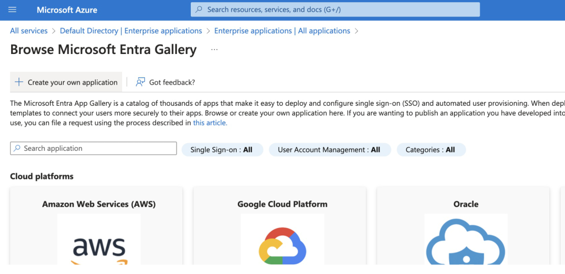The image size is (565, 274).
Task: Click the Browse Microsoft Entra Gallery heading
Action: click(104, 49)
